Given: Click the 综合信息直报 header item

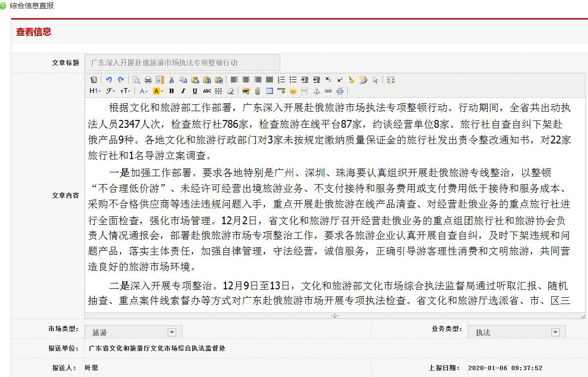Looking at the screenshot, I should point(32,6).
